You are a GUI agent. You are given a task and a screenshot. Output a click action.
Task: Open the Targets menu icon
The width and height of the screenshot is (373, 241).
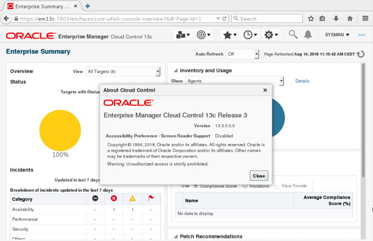(203, 35)
